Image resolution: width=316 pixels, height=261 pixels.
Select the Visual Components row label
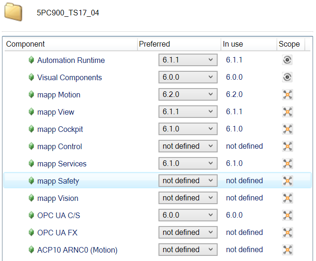[69, 77]
